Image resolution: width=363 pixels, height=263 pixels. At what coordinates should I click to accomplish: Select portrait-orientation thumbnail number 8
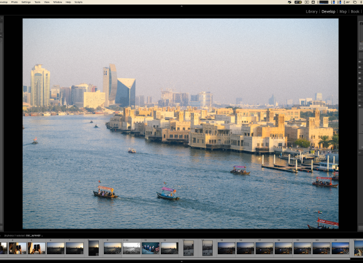(x=93, y=248)
